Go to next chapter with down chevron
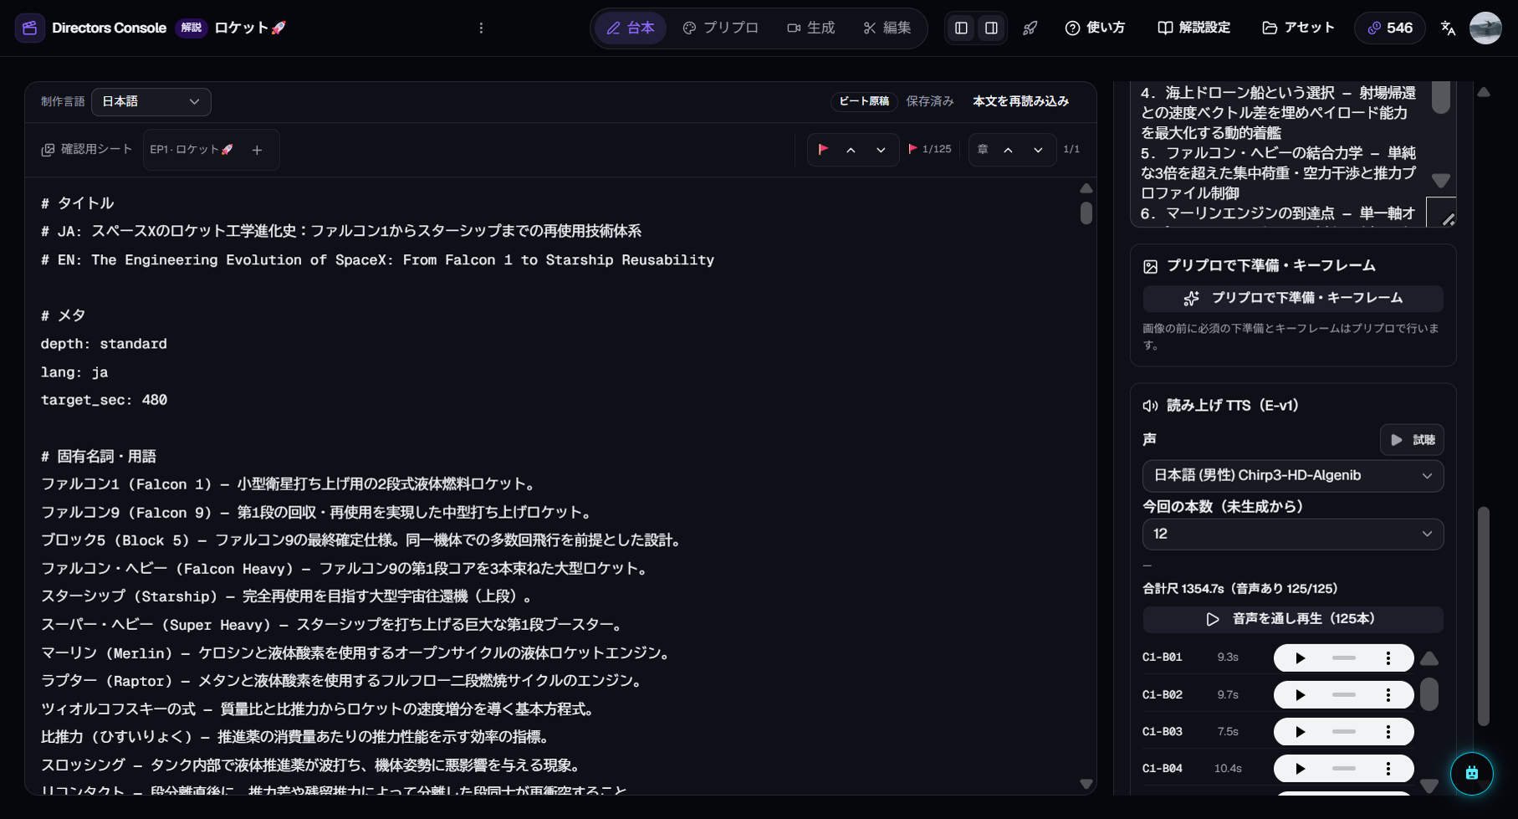Screen dimensions: 1518x819 1038,150
